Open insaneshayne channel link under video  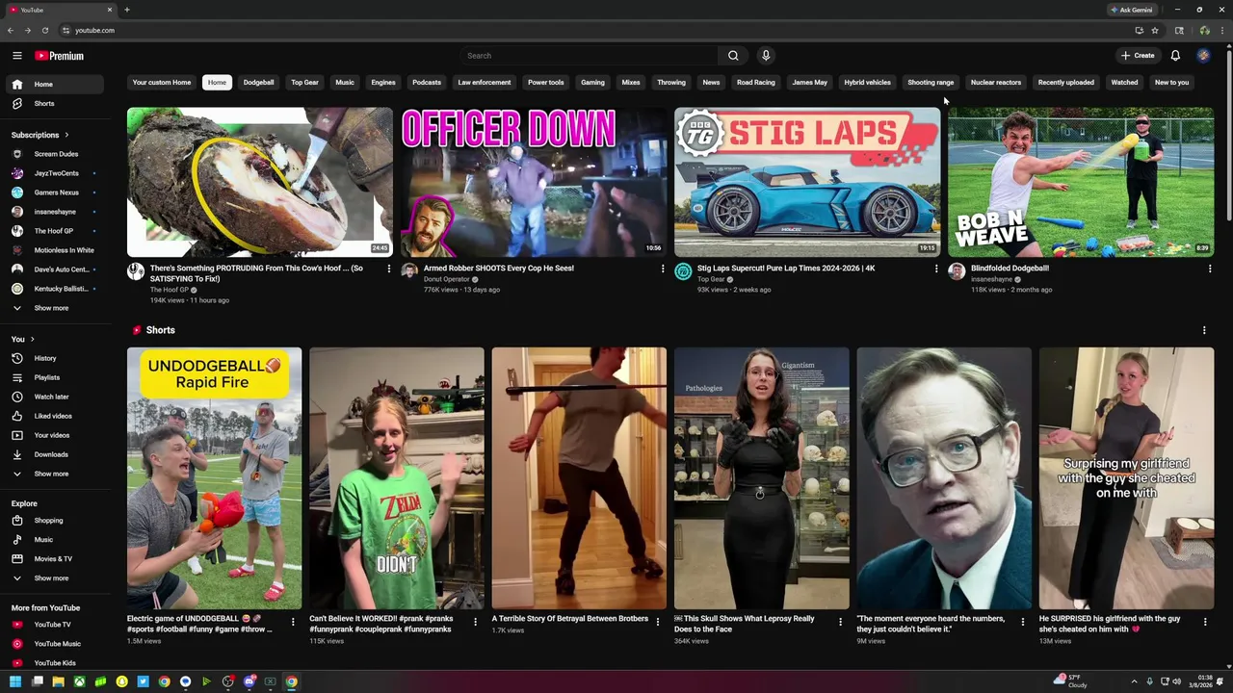(x=991, y=279)
